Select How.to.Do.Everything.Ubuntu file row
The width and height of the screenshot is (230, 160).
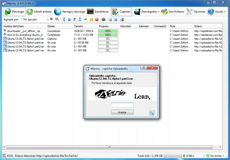112,35
